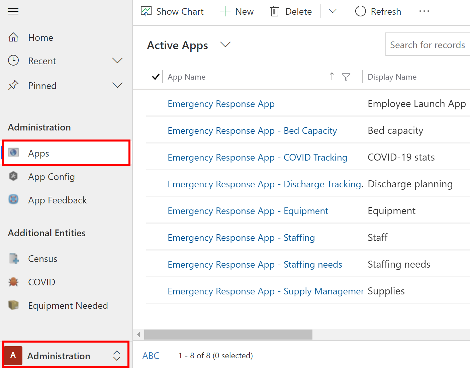Click the Equipment display name cell
470x368 pixels.
[391, 211]
